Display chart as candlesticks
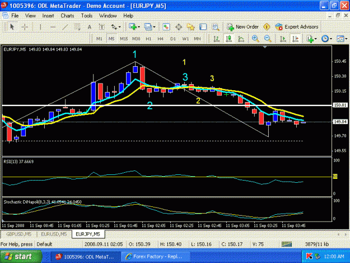This screenshot has width=350, height=263. click(x=228, y=39)
